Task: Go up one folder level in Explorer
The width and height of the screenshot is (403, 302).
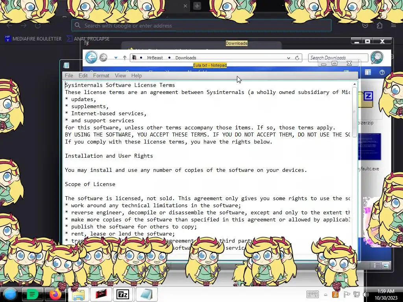Action: coord(125,58)
